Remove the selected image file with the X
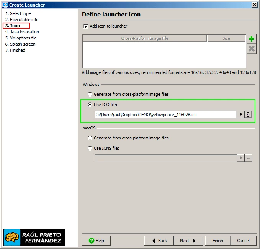This screenshot has width=260, height=249. tap(251, 49)
